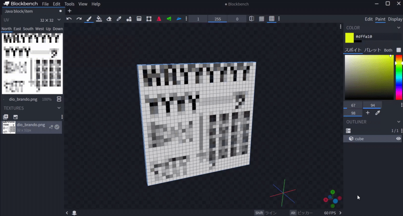Open the Outliner three-dot menu

(x=402, y=131)
